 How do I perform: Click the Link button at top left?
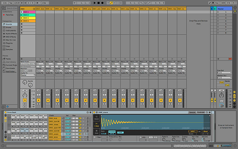4,3
